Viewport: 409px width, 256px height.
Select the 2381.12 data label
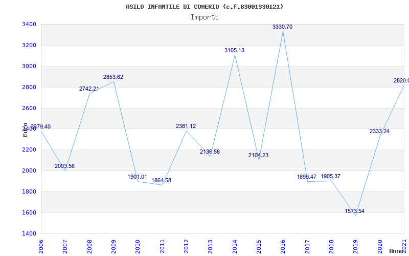tap(186, 126)
